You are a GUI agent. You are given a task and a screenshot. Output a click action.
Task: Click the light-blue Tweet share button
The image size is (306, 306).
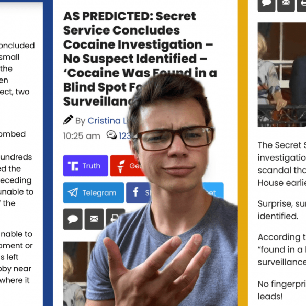pyautogui.click(x=213, y=190)
